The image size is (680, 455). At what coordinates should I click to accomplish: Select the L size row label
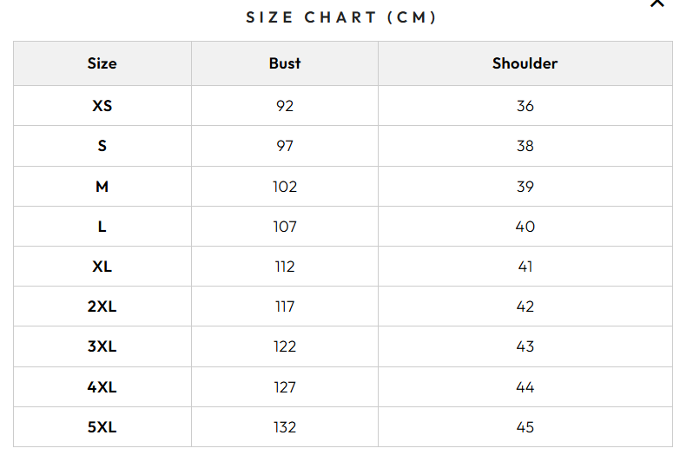102,227
